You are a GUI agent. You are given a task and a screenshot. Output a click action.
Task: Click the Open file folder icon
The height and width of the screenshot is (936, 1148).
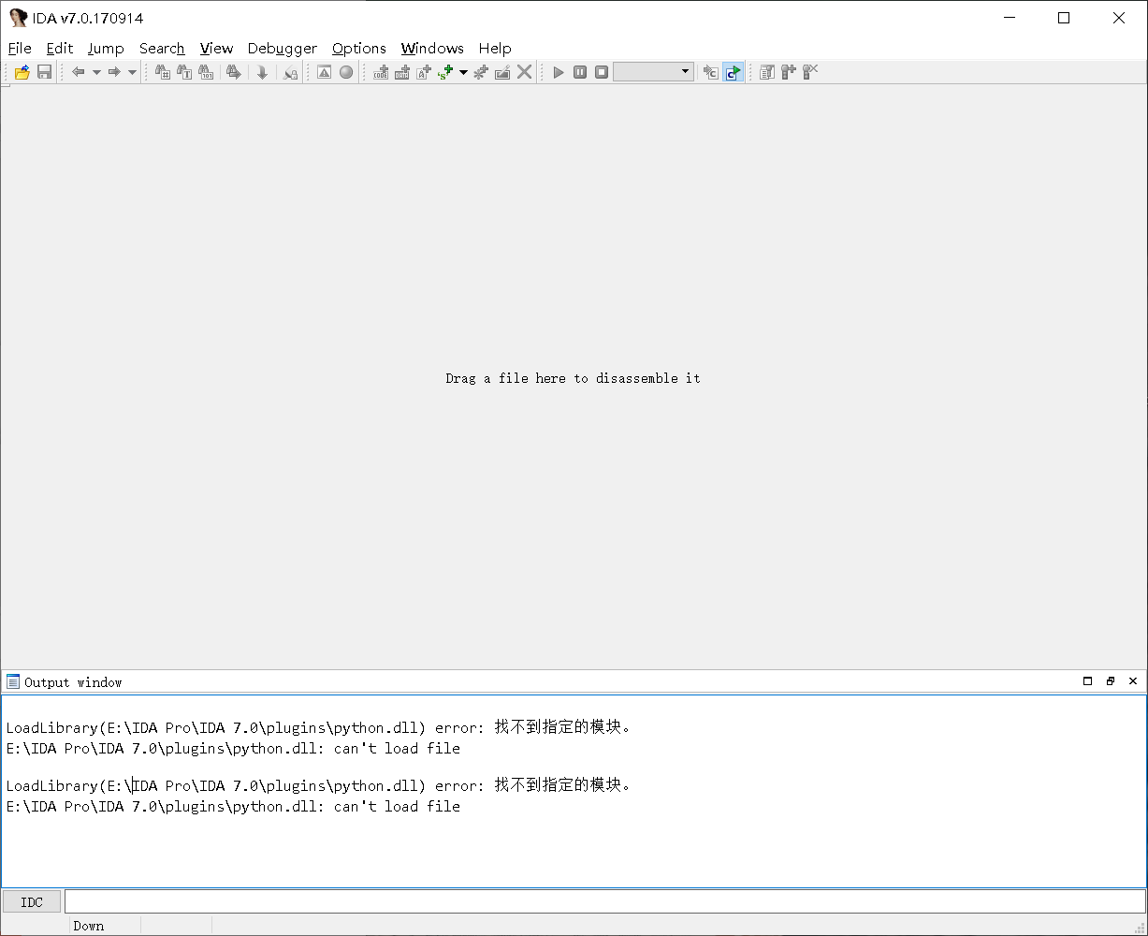pyautogui.click(x=22, y=72)
